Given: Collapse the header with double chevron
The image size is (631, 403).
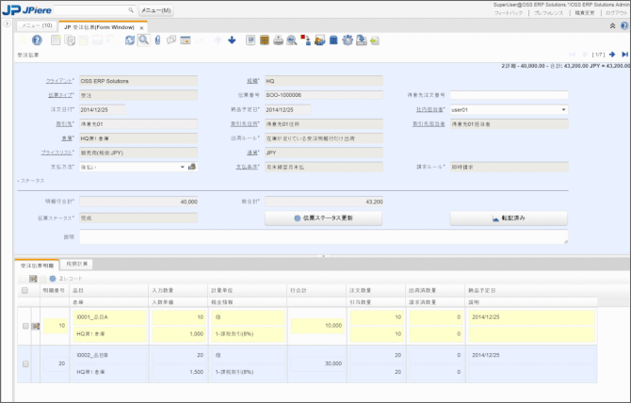Looking at the screenshot, I should click(x=612, y=25).
